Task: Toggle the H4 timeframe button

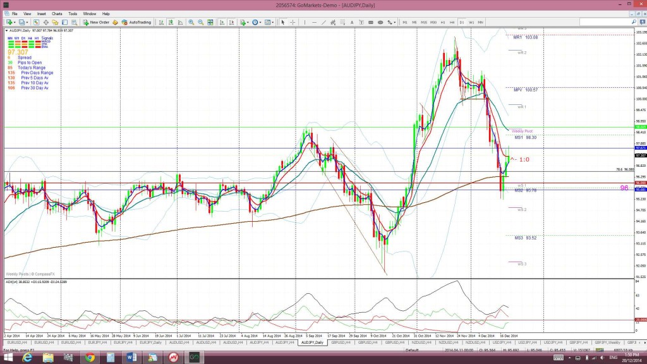Action: click(x=452, y=22)
